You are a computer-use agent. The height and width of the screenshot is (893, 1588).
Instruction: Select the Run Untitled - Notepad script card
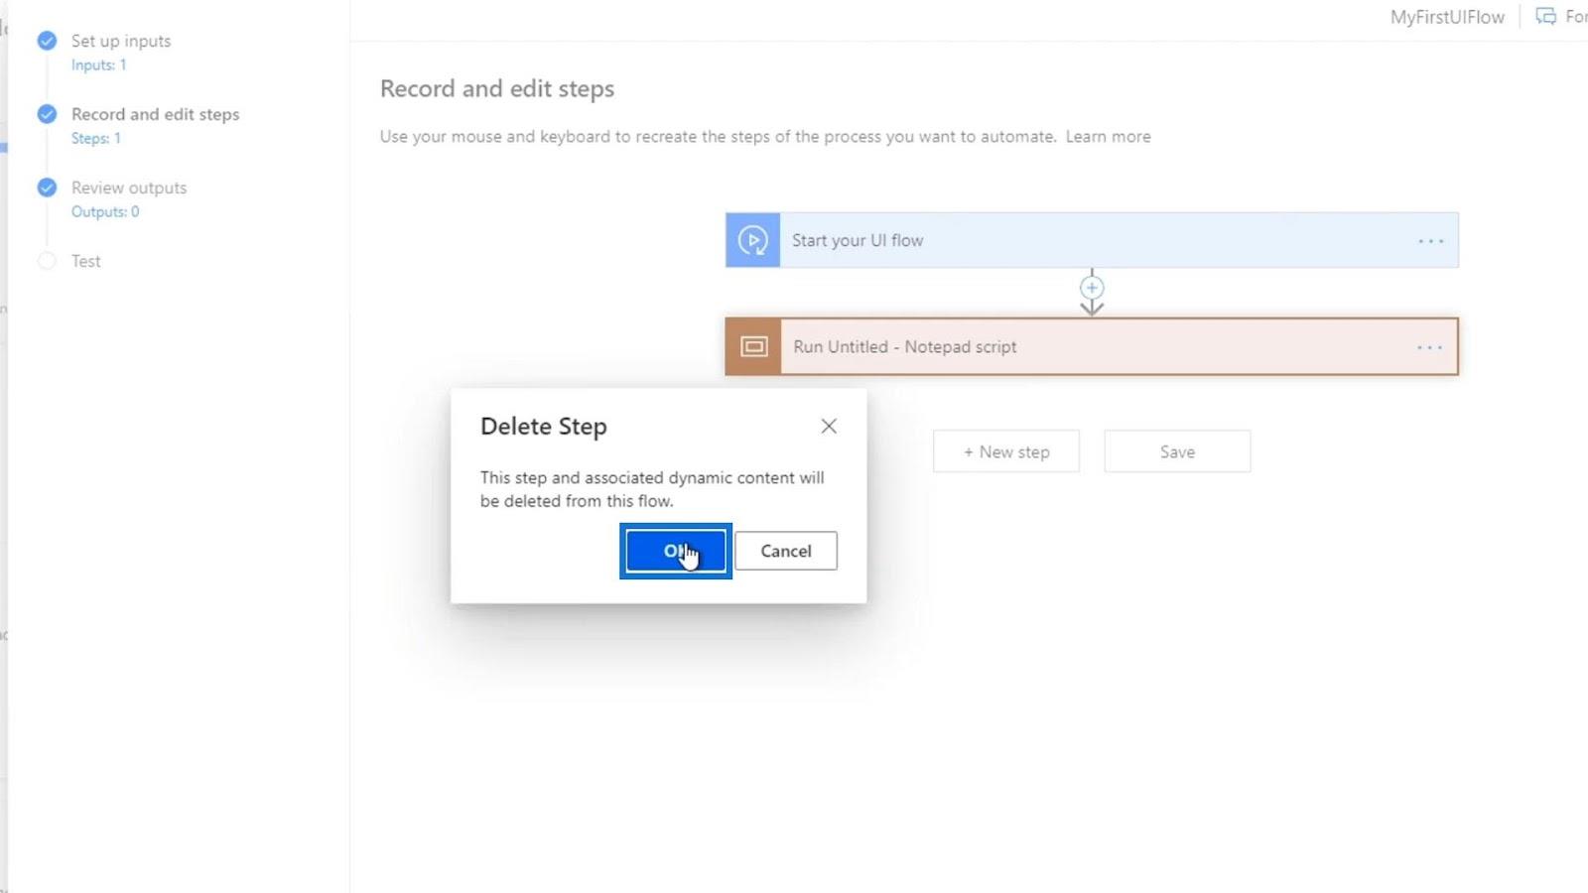pos(1092,346)
